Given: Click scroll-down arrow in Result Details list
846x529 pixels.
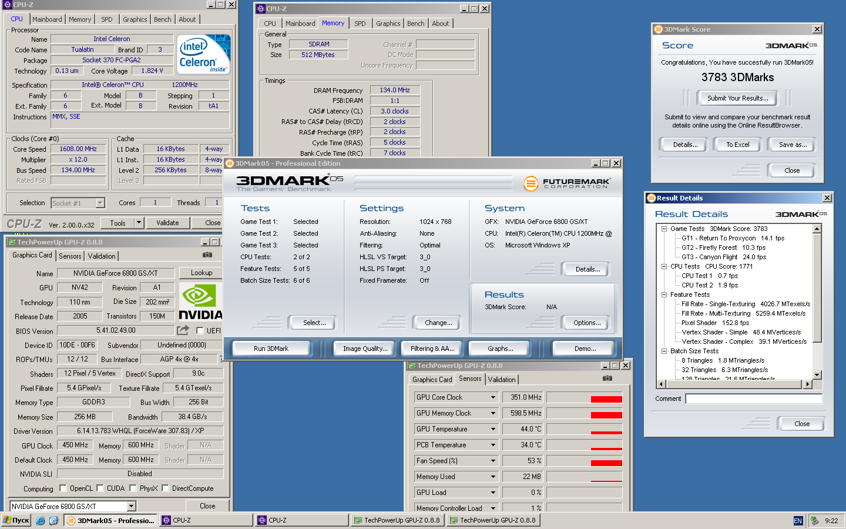Looking at the screenshot, I should click(817, 375).
